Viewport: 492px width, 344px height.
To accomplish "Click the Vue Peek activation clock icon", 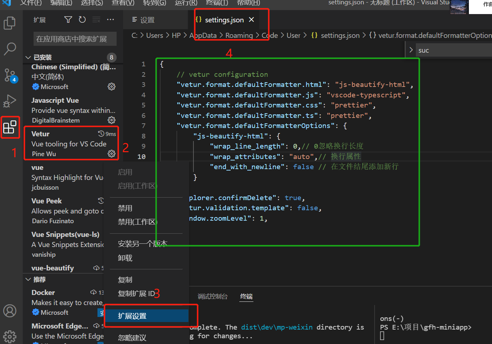I will [101, 200].
